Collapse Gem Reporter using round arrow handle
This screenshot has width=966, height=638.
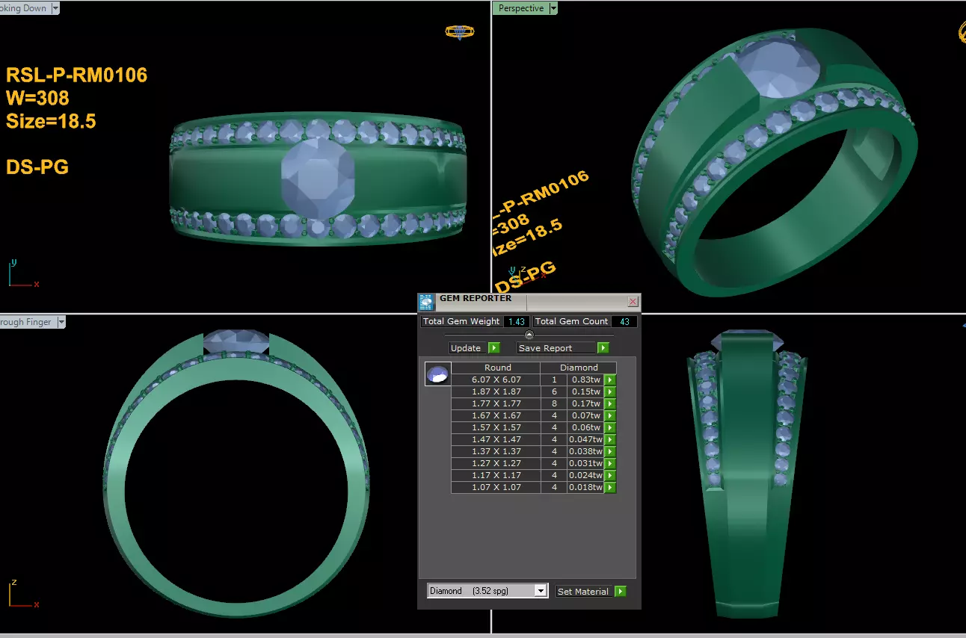point(529,335)
